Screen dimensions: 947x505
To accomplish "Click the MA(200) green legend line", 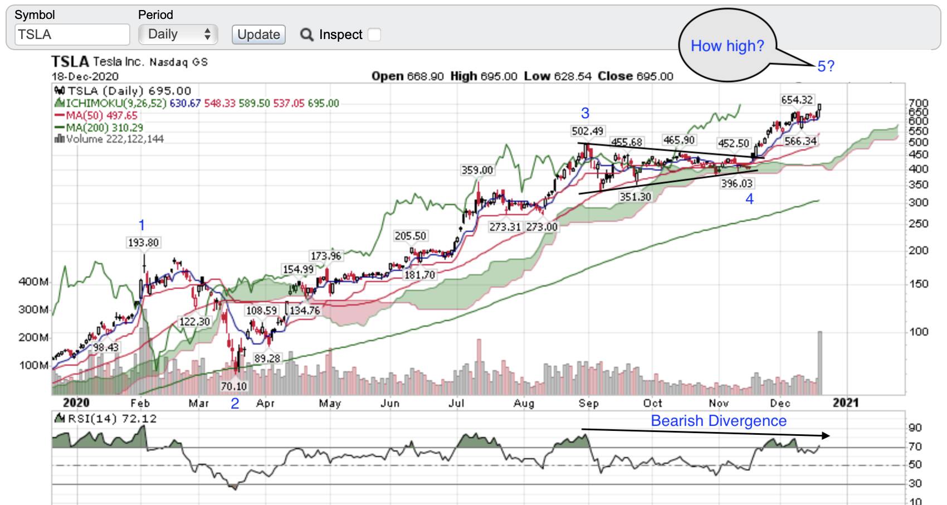I will (60, 128).
